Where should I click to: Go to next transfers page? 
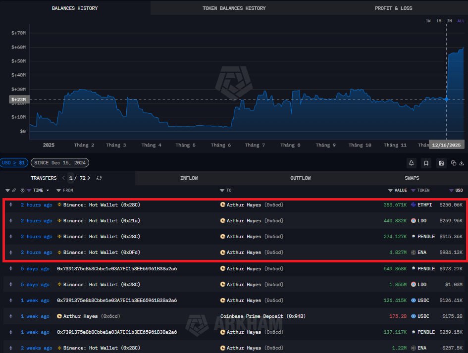pyautogui.click(x=89, y=178)
